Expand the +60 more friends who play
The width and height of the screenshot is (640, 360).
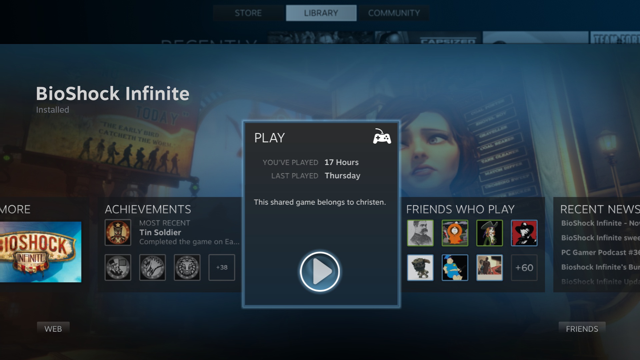coord(524,267)
